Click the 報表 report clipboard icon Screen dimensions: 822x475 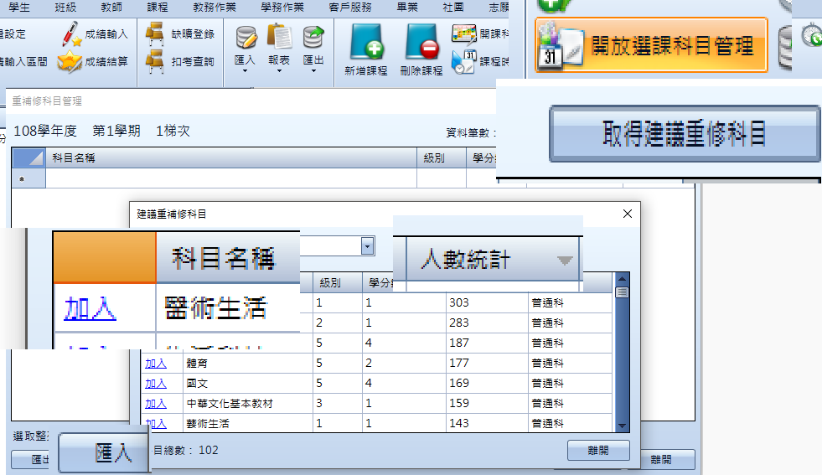point(279,37)
